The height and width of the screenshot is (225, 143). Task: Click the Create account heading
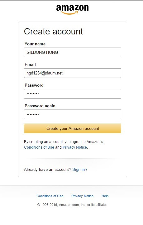click(x=53, y=31)
